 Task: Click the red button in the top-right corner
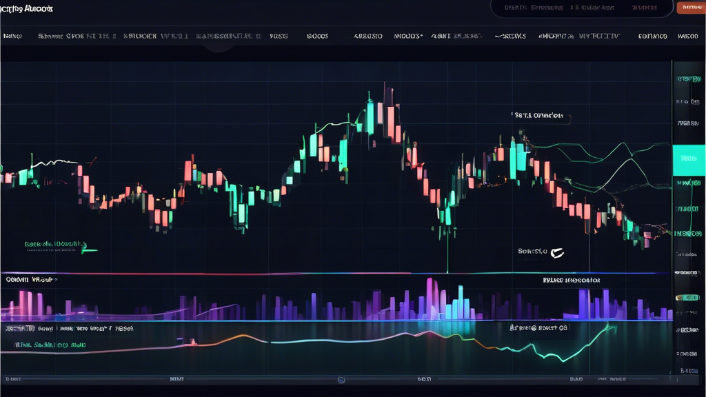(x=693, y=8)
